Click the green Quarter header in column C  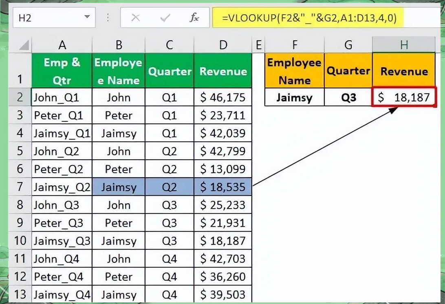pyautogui.click(x=170, y=70)
